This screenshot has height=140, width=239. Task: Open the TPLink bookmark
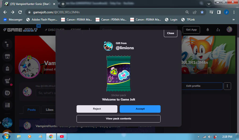coord(188,19)
